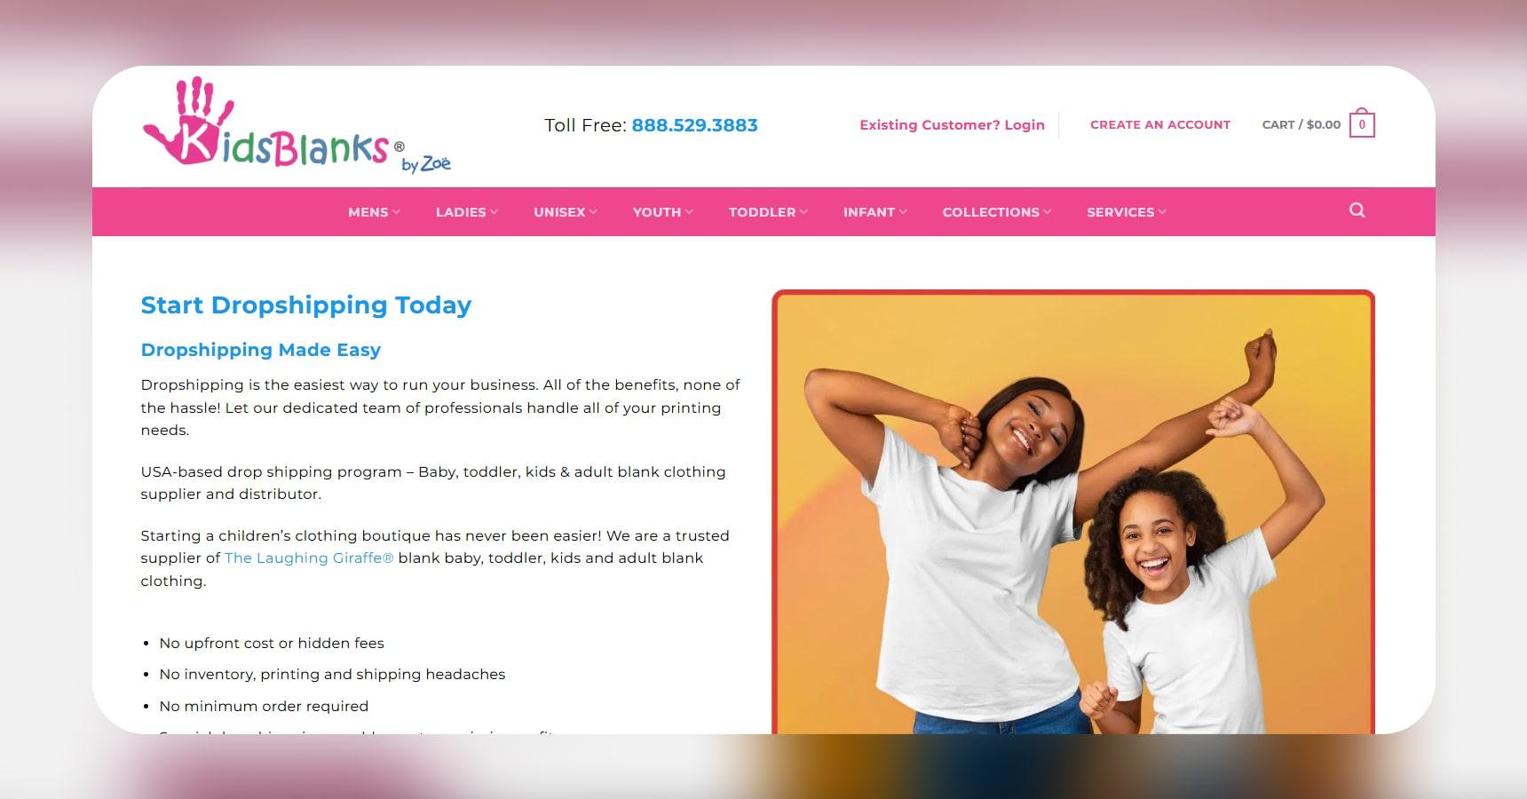Open The Laughing Giraffe link
Screen dimensions: 1527x799
(x=309, y=558)
